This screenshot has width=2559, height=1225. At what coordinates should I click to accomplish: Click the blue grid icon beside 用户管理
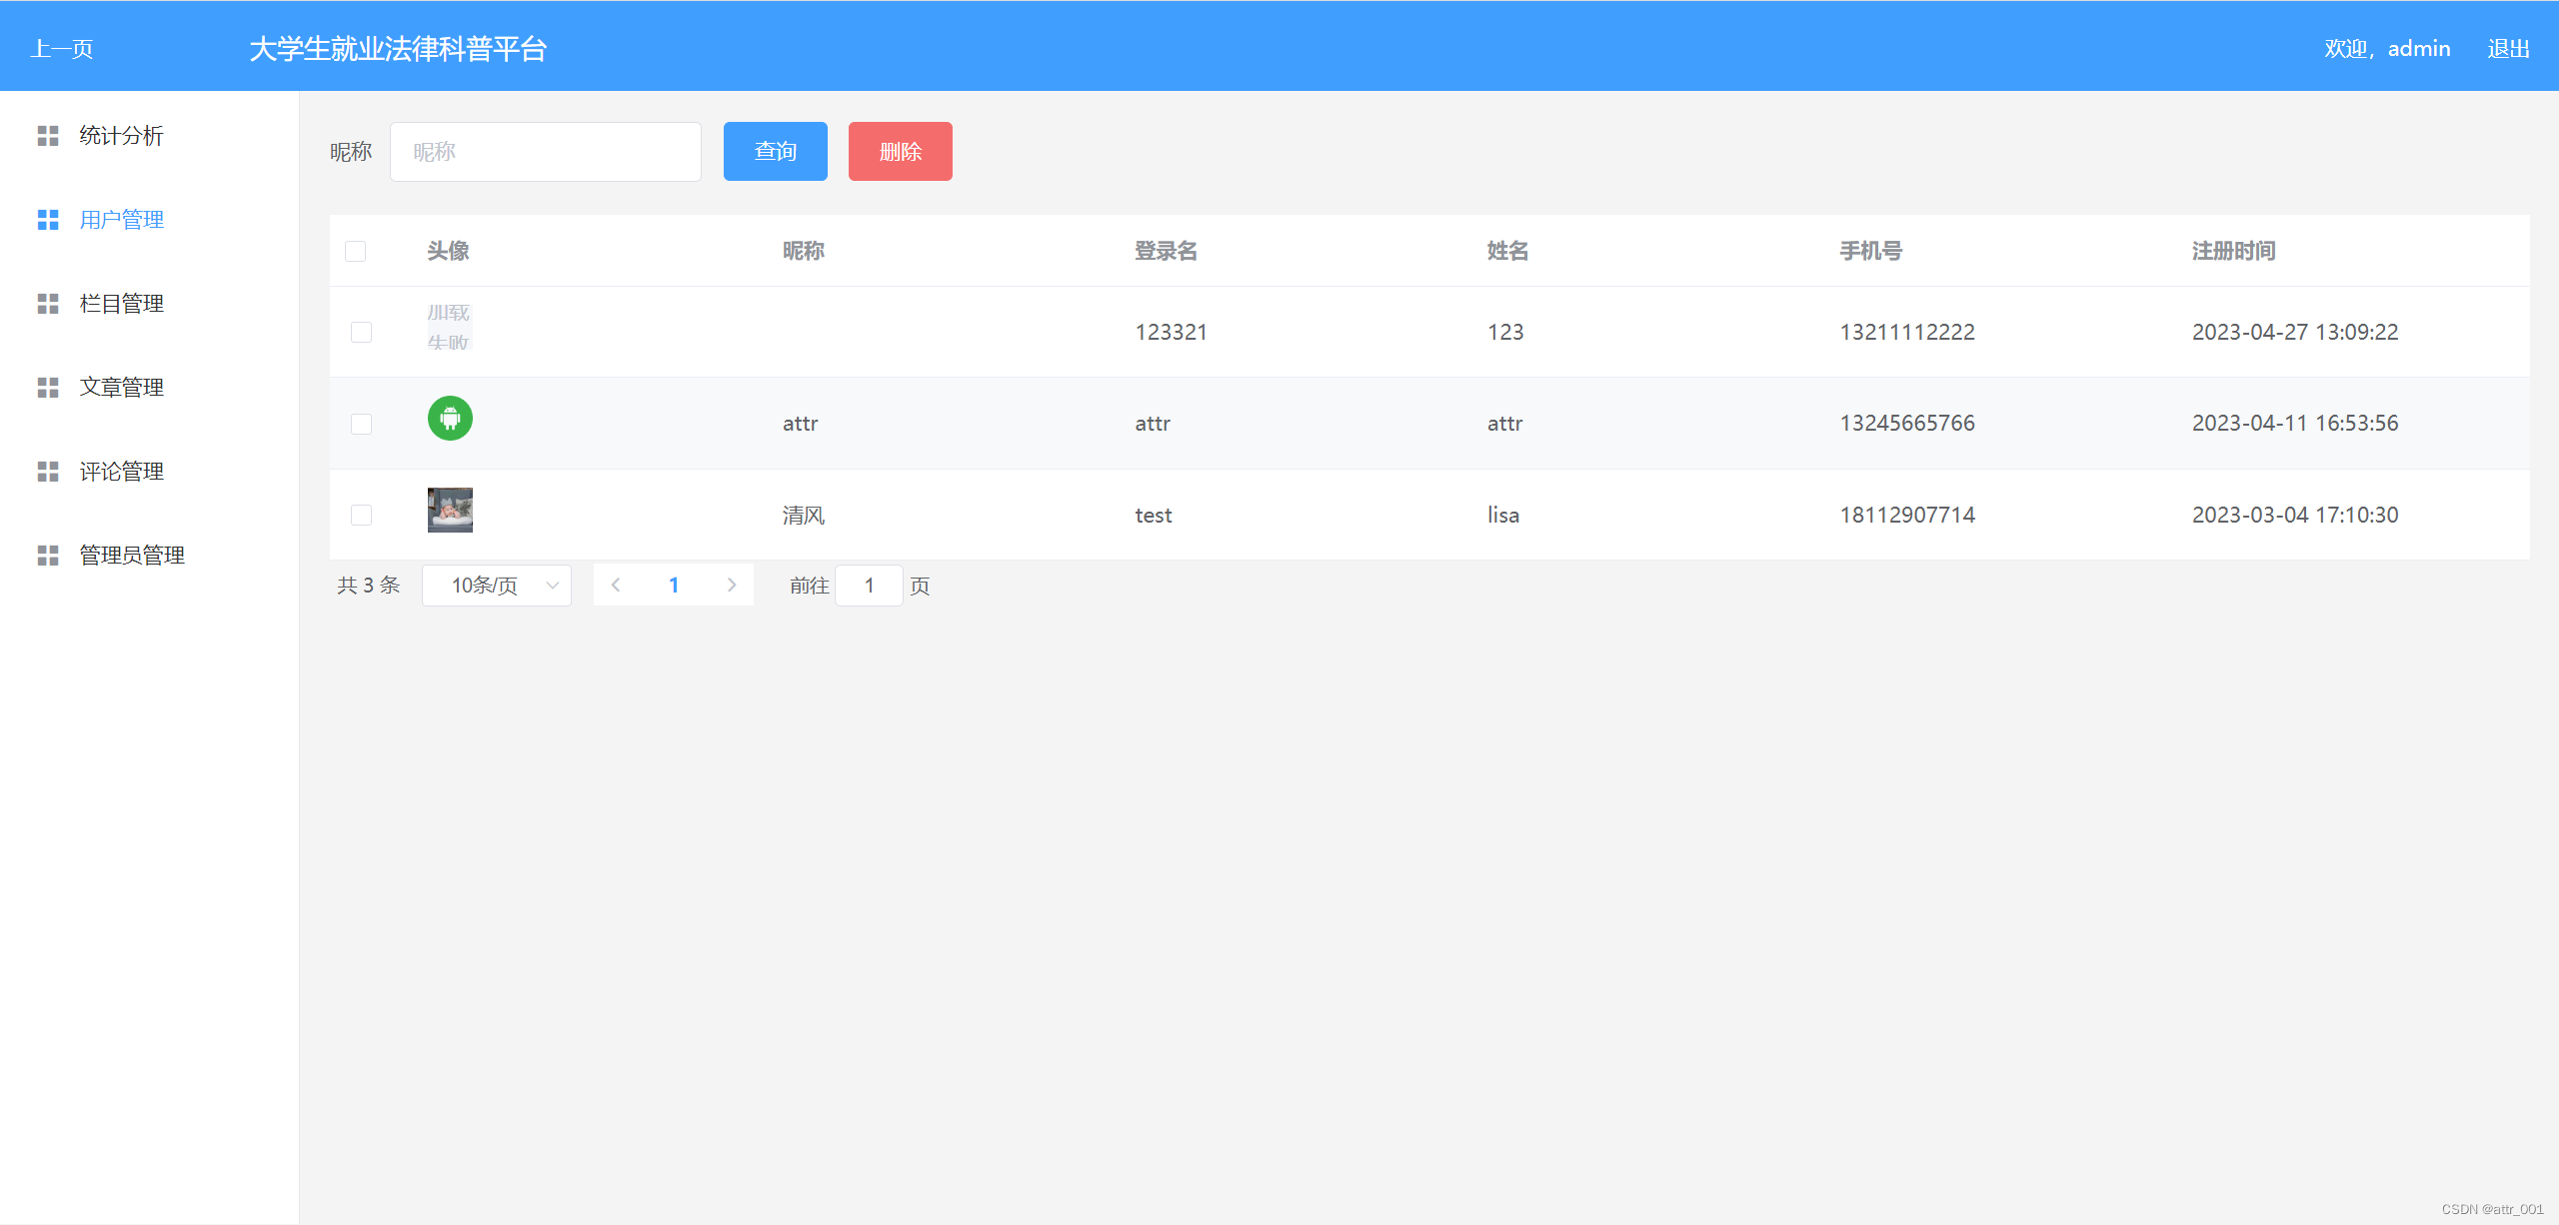[x=48, y=220]
